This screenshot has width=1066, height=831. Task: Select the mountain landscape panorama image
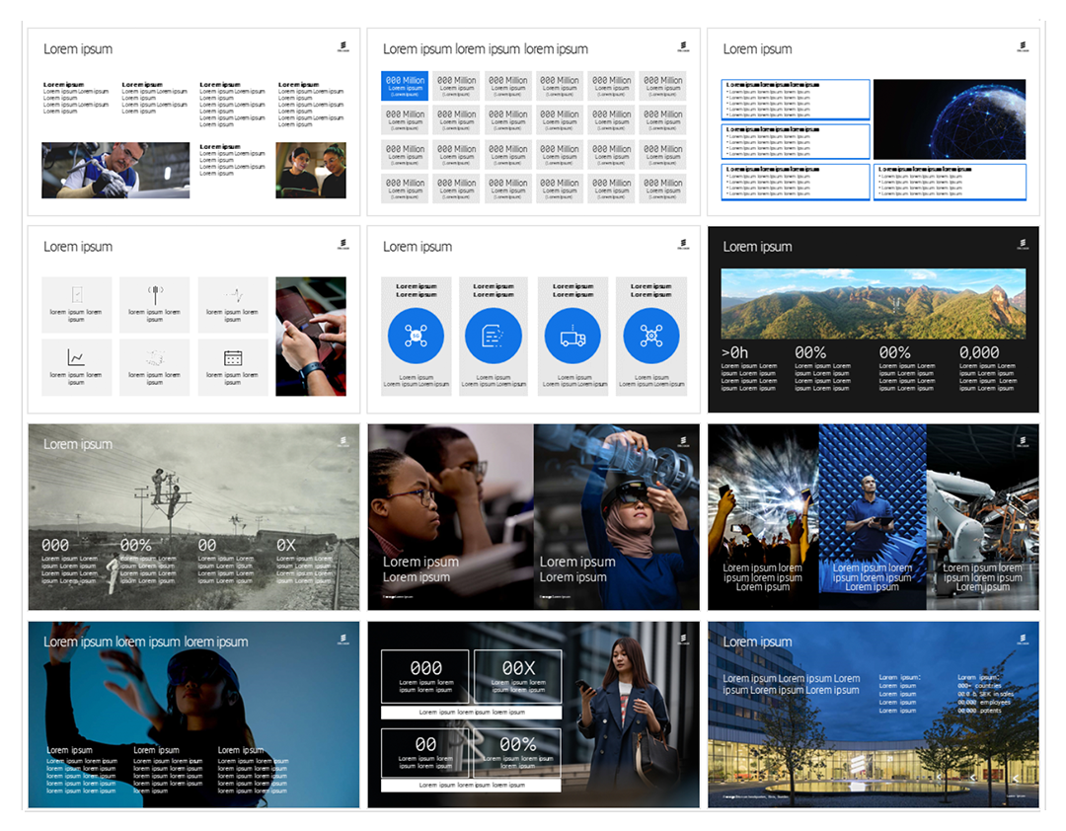[x=874, y=304]
